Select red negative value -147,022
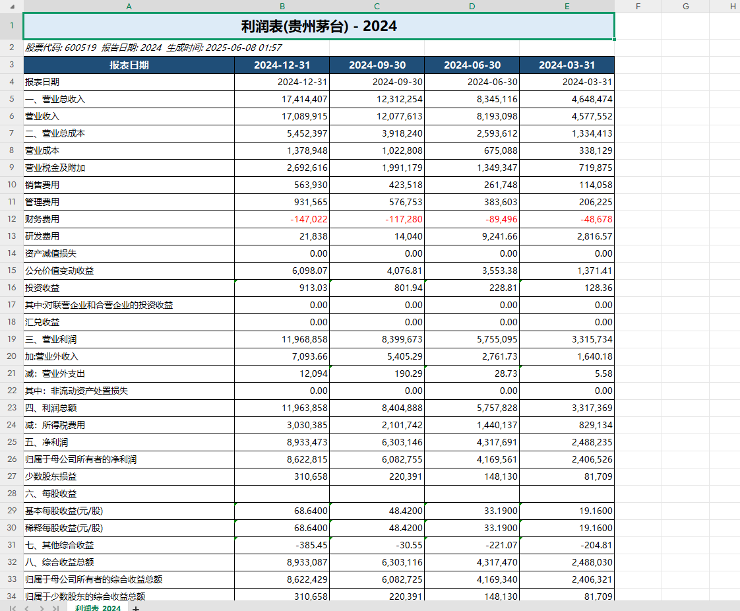Viewport: 740px width, 611px height. (x=282, y=219)
